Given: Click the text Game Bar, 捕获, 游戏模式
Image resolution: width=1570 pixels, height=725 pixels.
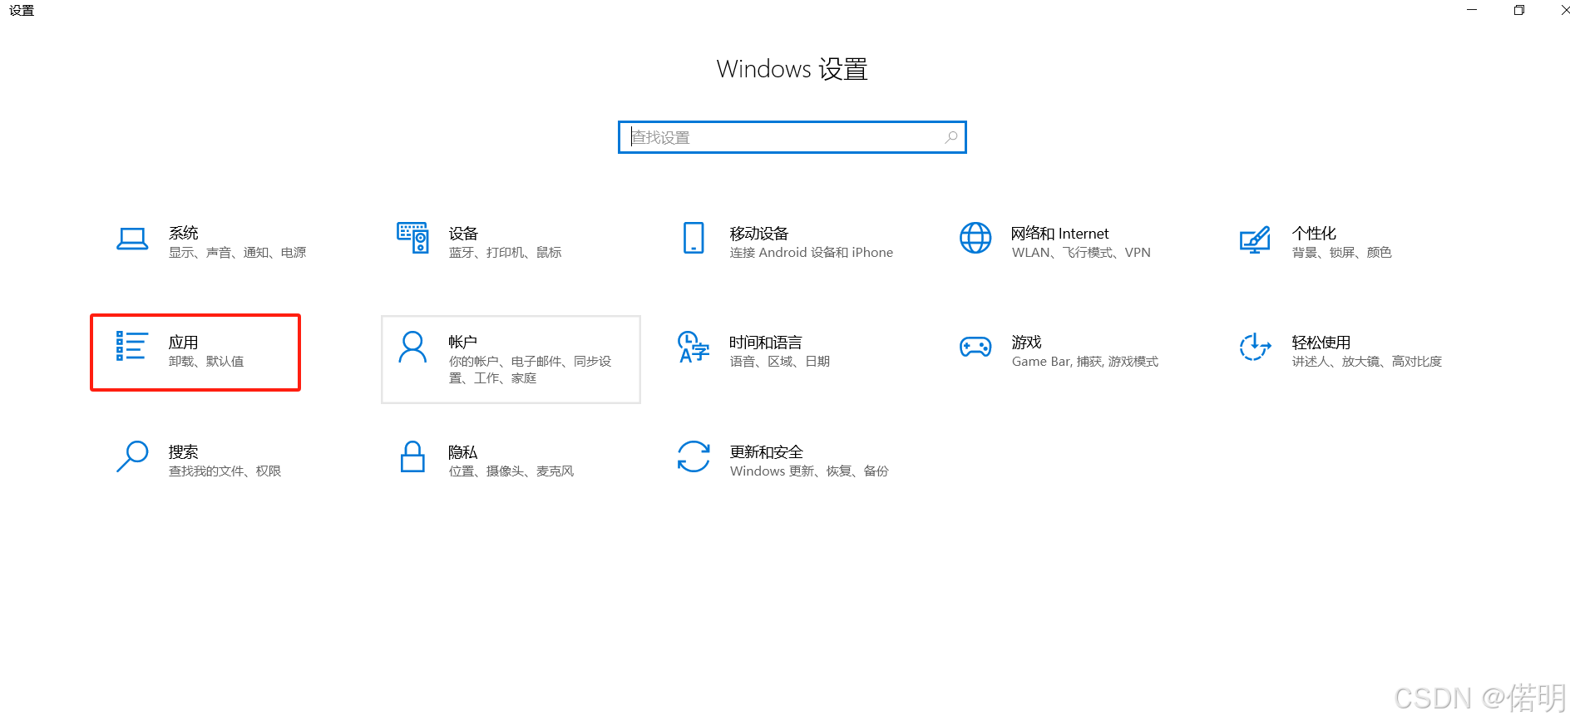Looking at the screenshot, I should click(x=1085, y=361).
